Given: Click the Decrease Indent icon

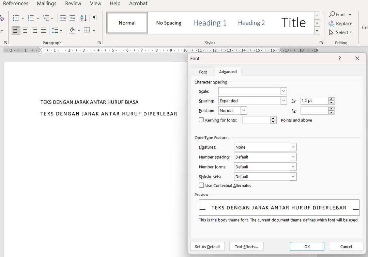Looking at the screenshot, I should tap(63, 18).
